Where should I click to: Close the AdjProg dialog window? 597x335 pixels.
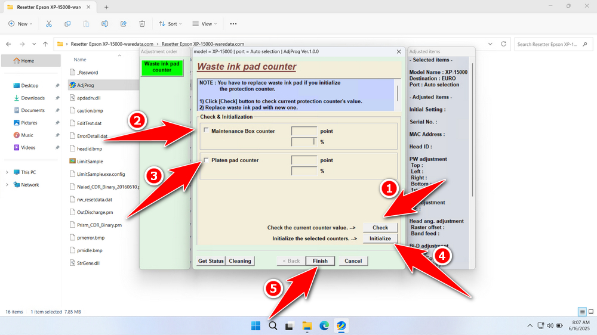[x=399, y=52]
